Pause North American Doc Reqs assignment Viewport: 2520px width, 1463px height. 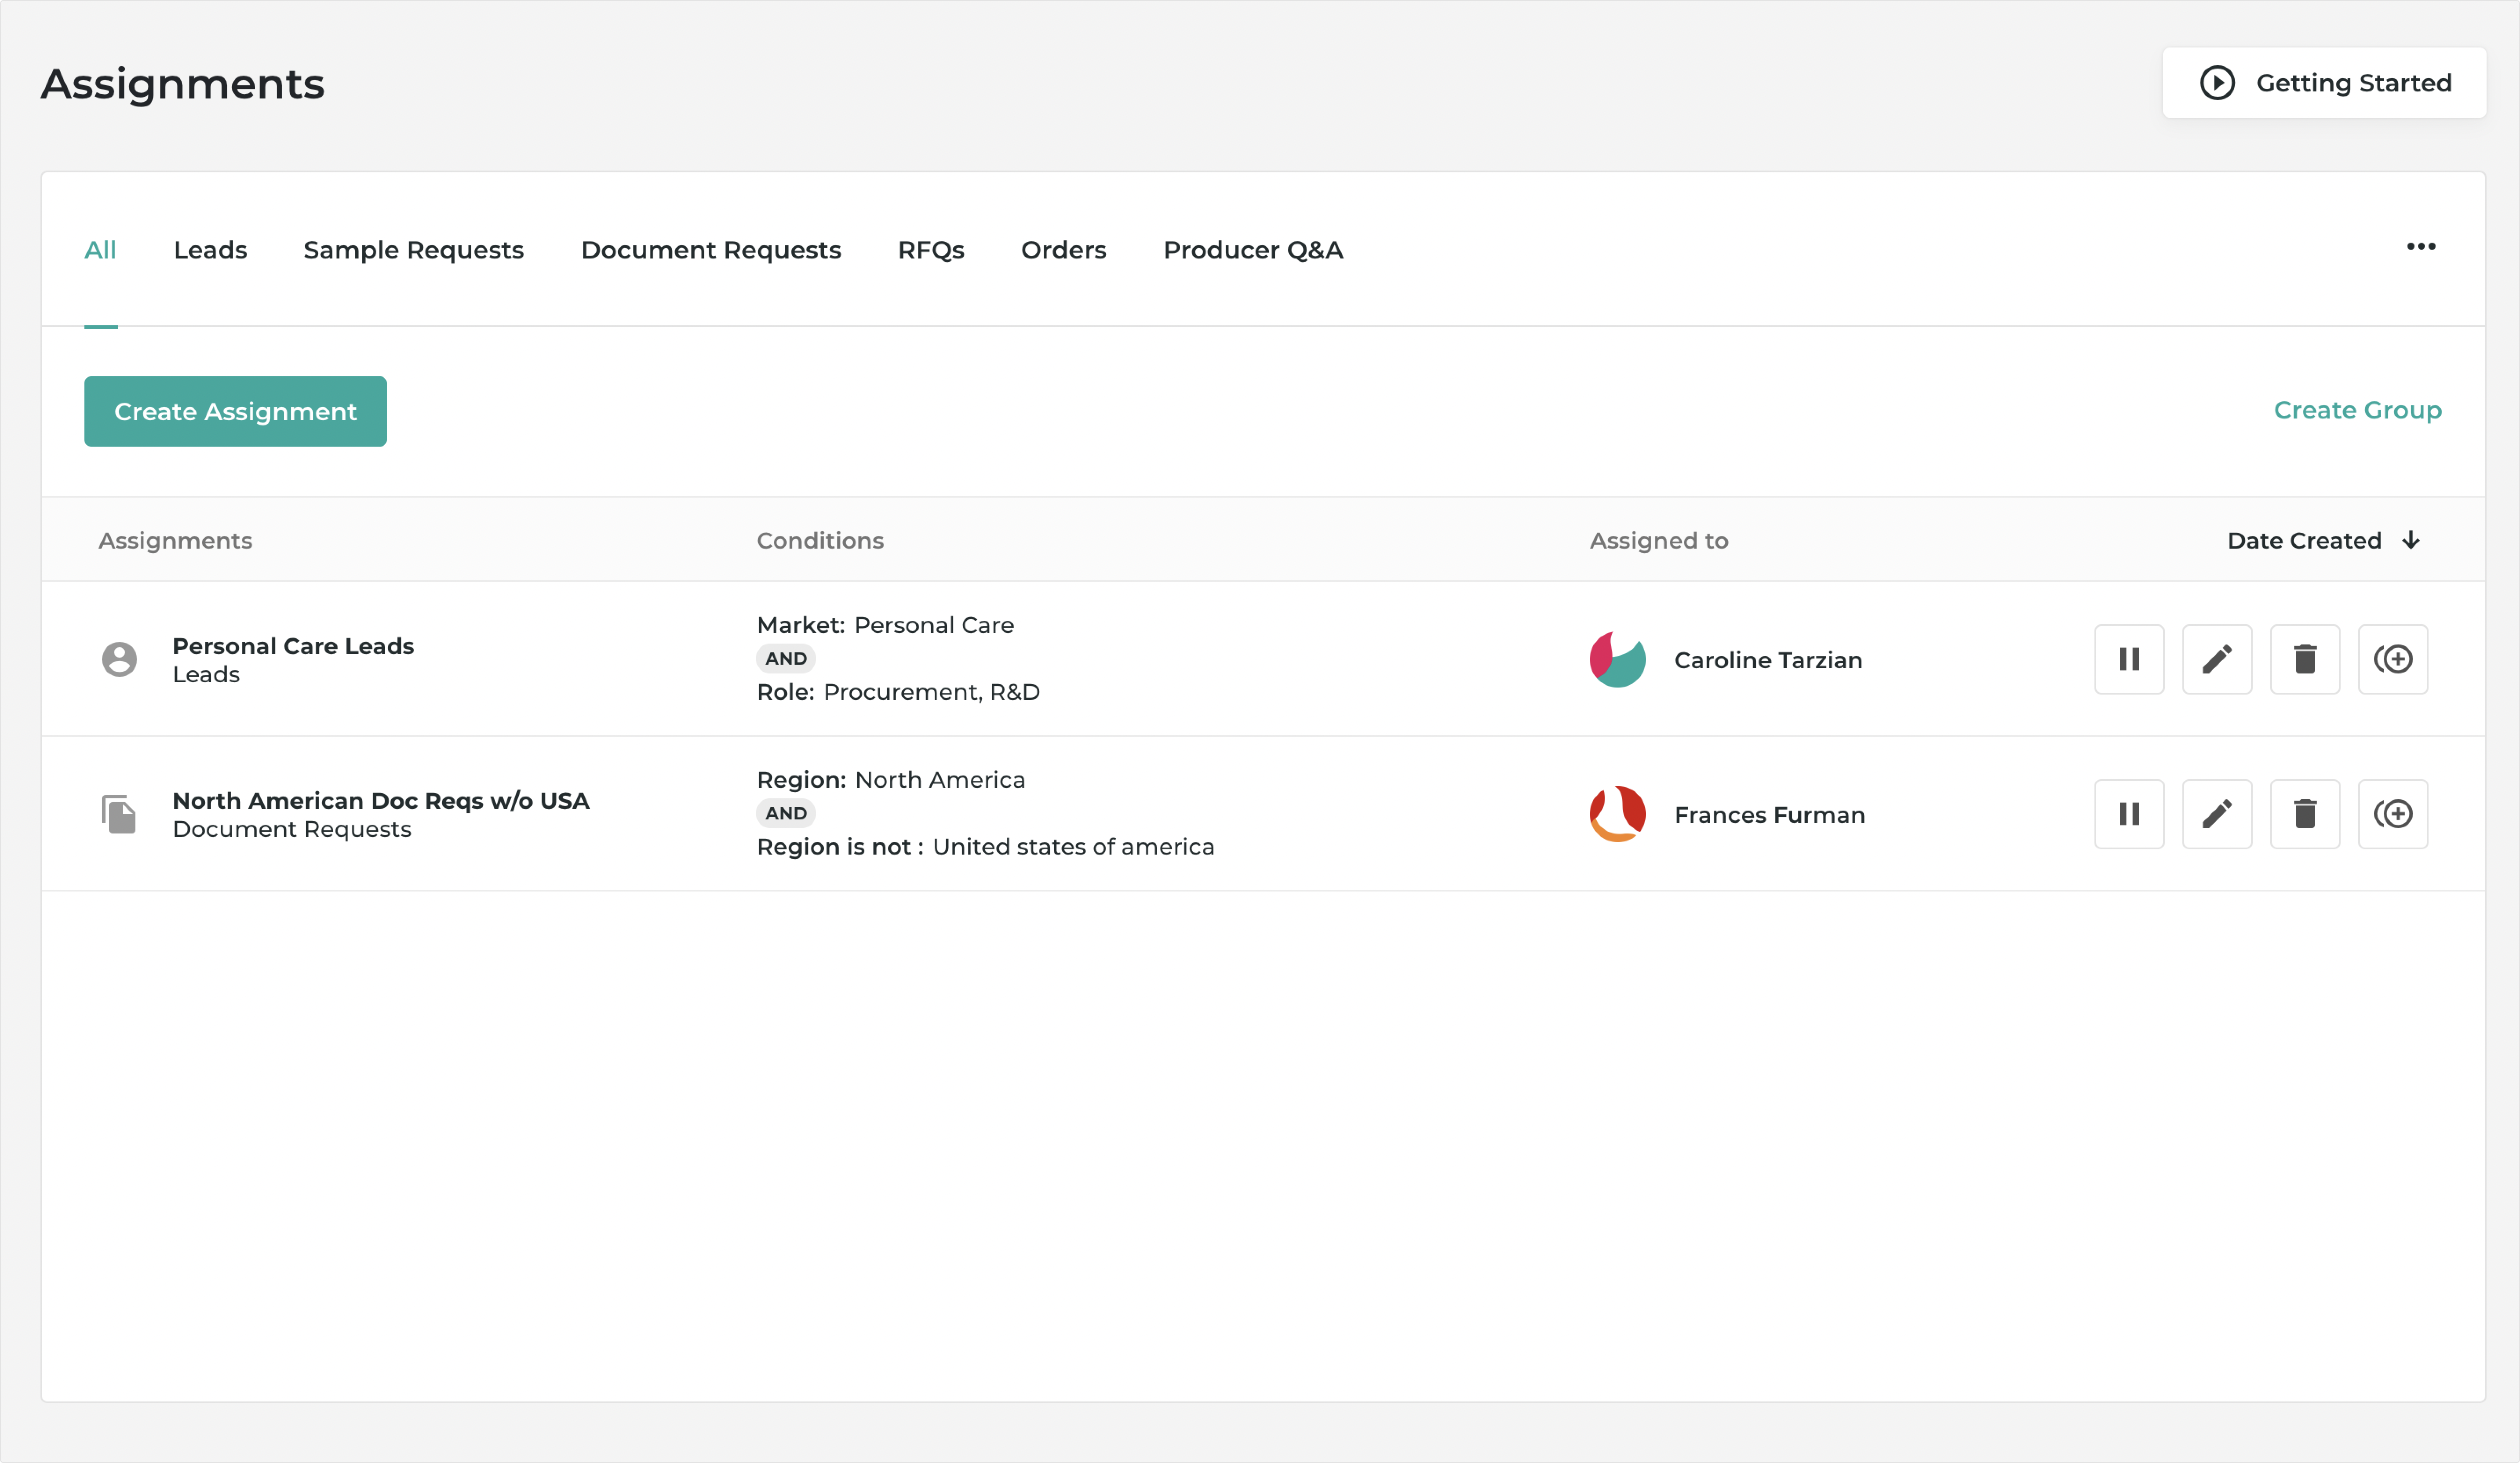pos(2129,814)
